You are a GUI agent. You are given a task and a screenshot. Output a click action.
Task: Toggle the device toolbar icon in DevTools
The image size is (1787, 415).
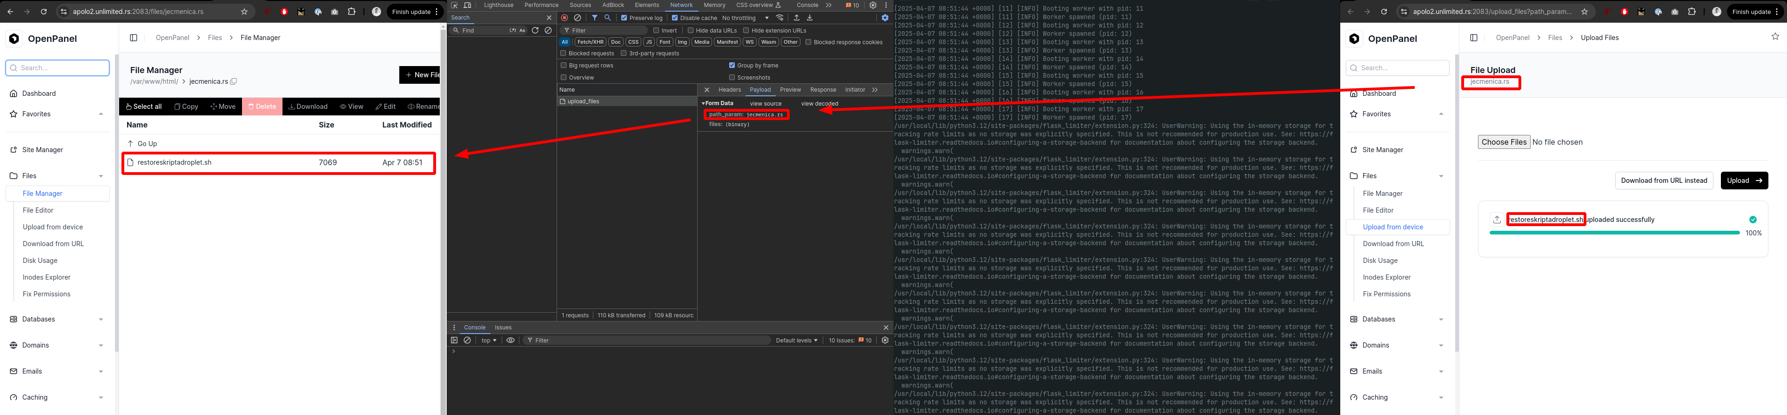(468, 5)
